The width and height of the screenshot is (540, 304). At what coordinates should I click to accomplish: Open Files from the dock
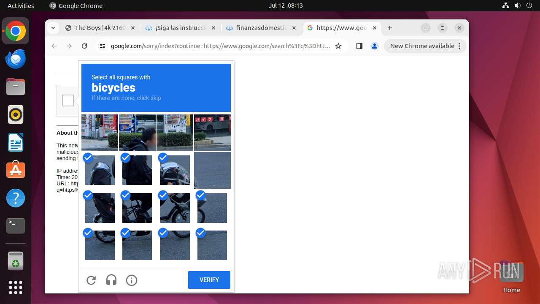tap(16, 87)
